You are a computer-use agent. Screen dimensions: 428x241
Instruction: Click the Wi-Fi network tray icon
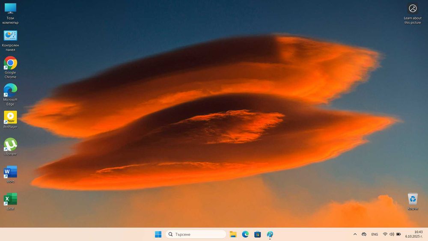[385, 234]
